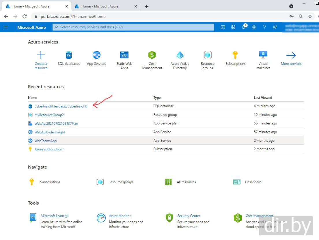Open the Azure Active Directory service
This screenshot has height=240, width=319.
coord(180,55)
